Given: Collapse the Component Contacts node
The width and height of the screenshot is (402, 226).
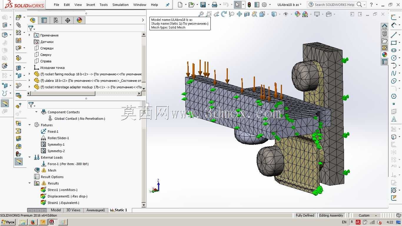Looking at the screenshot, I should pos(36,112).
